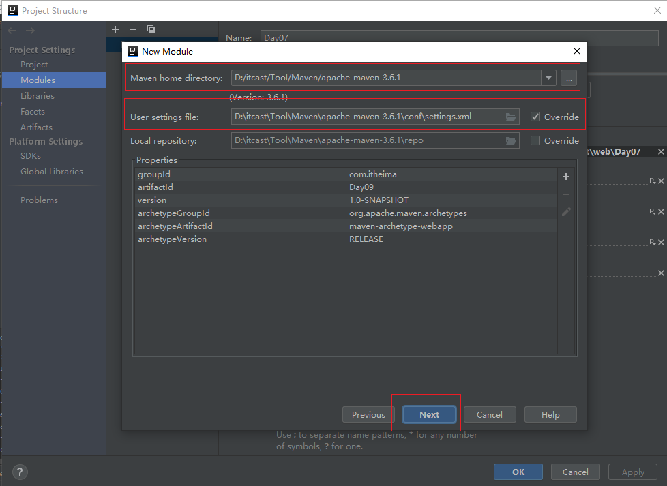
Task: Click the add property plus icon
Action: click(565, 177)
